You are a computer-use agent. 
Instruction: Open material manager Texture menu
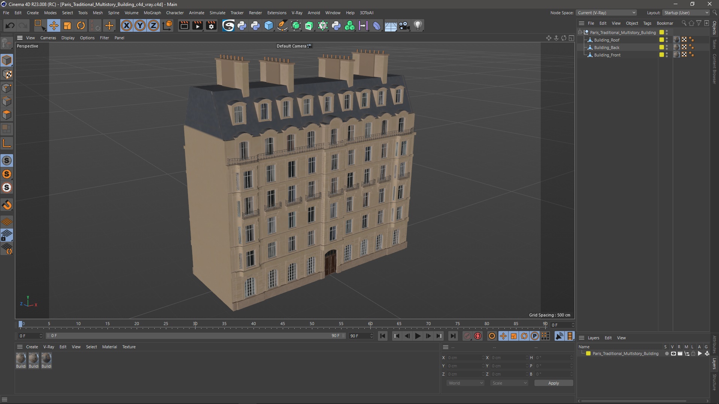coord(129,347)
